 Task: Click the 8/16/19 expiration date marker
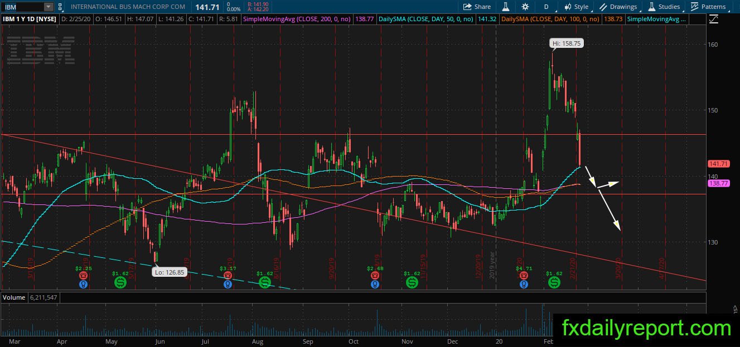tap(277, 268)
